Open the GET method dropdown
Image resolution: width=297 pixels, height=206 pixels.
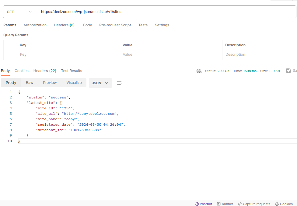19,12
